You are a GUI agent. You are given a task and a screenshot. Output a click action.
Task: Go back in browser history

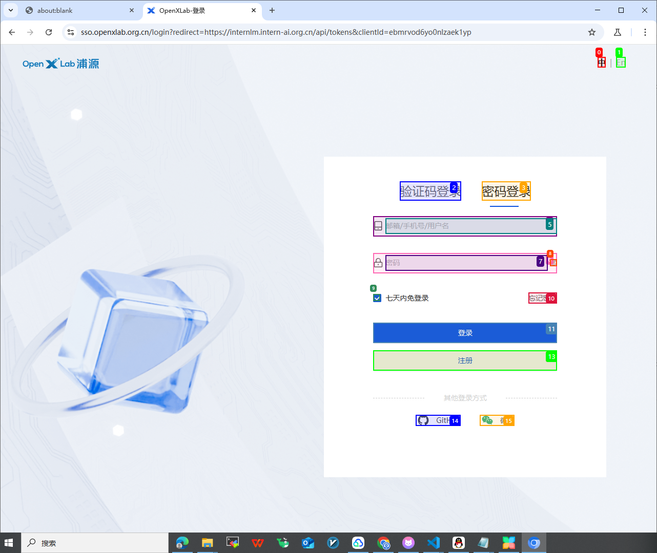tap(12, 32)
